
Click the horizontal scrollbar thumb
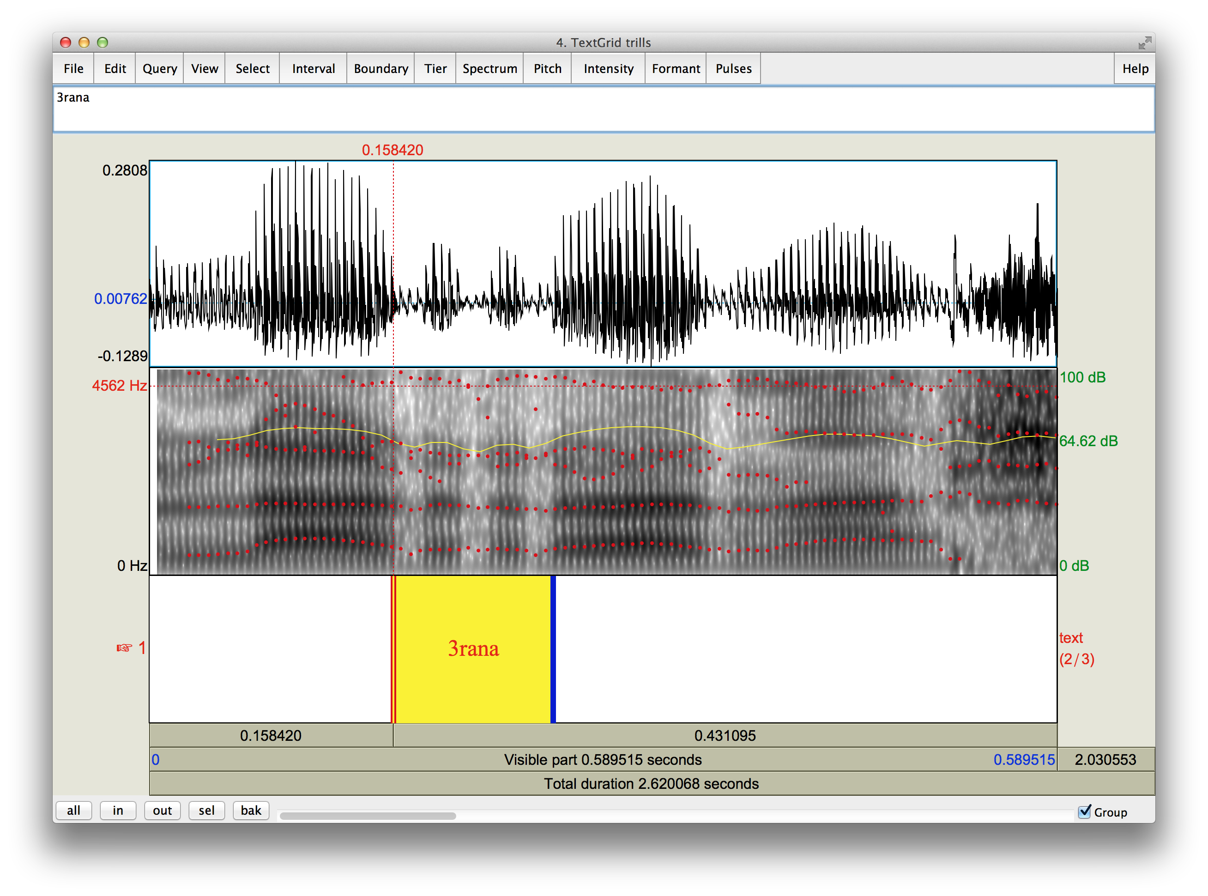(x=368, y=816)
